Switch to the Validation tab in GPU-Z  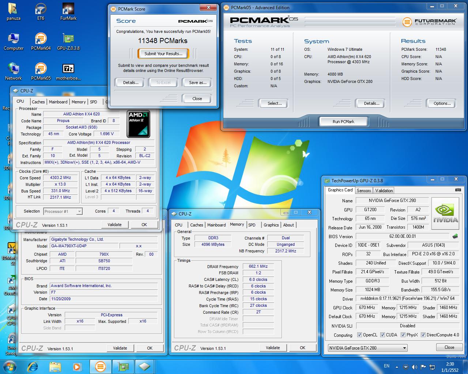click(384, 190)
